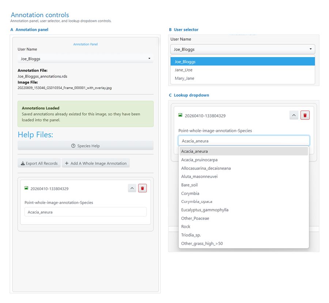Open User Name dropdown in Annotation panel
The image size is (329, 303).
point(86,59)
